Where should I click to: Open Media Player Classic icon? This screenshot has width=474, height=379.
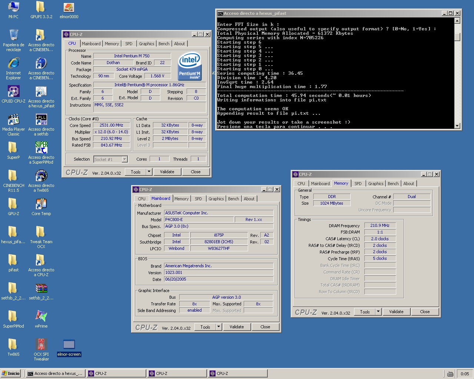pos(13,125)
